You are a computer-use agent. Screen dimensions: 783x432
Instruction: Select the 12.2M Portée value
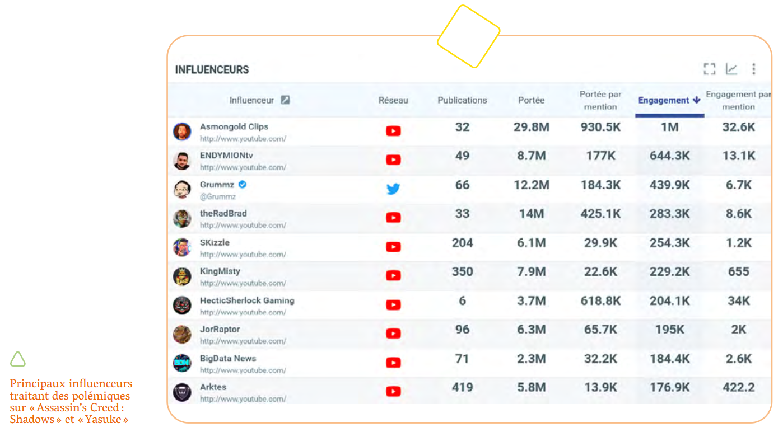(x=532, y=185)
